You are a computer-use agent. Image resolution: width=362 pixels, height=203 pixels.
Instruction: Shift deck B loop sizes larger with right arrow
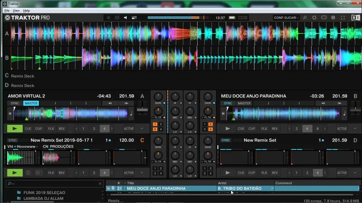pos(325,129)
